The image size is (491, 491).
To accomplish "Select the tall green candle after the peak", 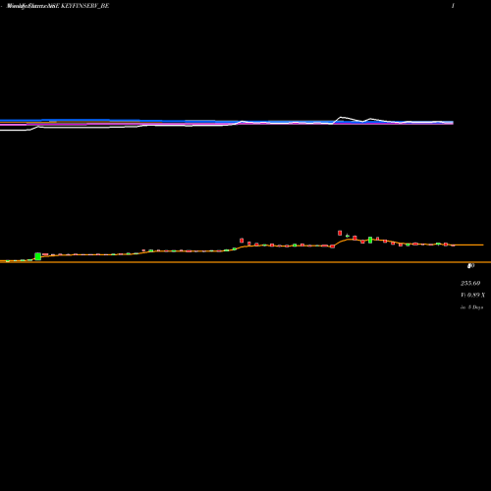I will (370, 240).
